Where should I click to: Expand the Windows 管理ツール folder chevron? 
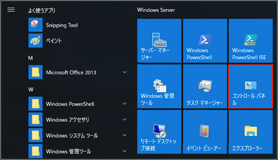pos(125,151)
